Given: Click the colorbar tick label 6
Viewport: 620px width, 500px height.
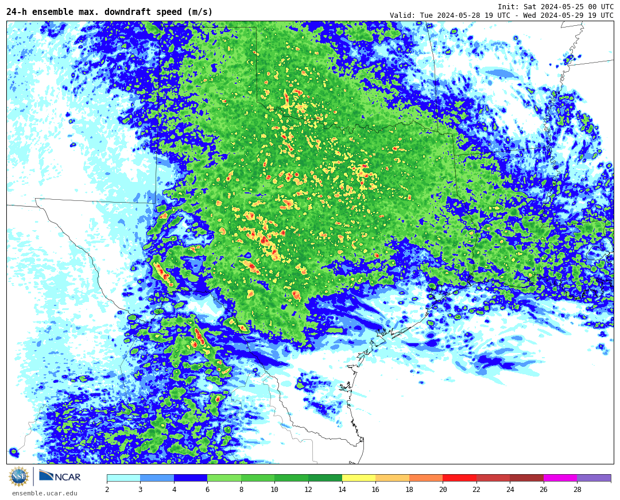Looking at the screenshot, I should (x=208, y=489).
